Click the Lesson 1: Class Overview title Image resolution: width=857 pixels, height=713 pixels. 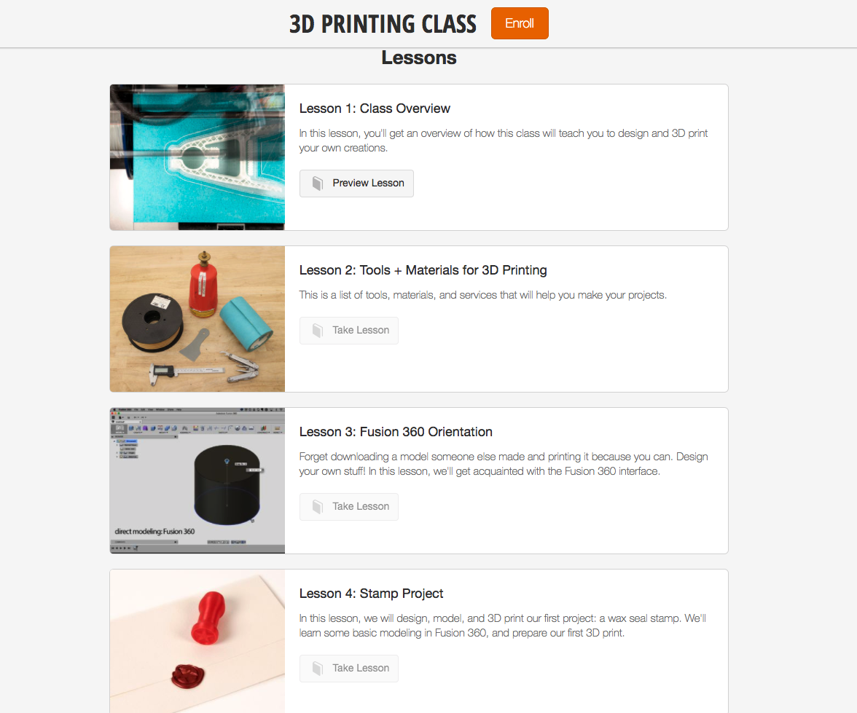[x=375, y=109]
